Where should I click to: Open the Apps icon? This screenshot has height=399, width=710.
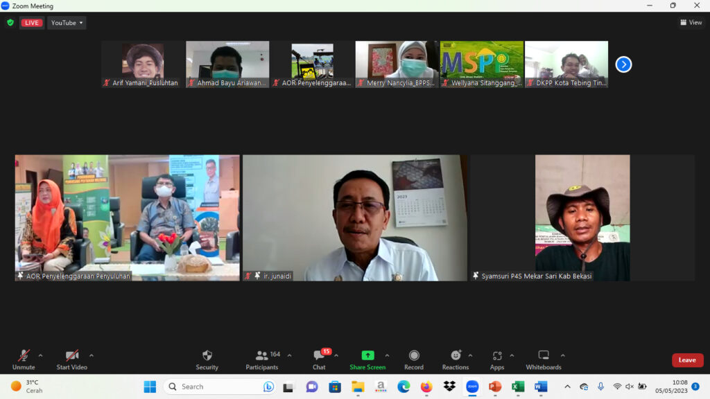(497, 355)
